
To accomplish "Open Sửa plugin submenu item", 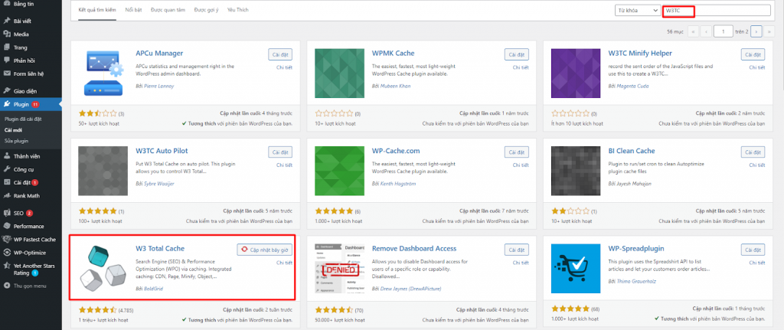I will click(x=17, y=141).
